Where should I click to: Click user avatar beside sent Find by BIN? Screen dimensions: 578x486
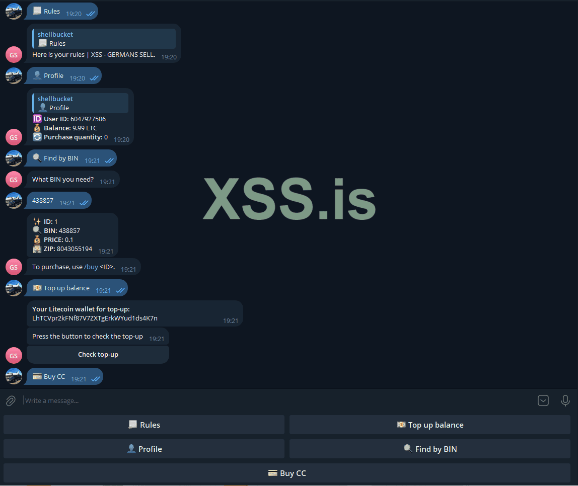point(14,158)
